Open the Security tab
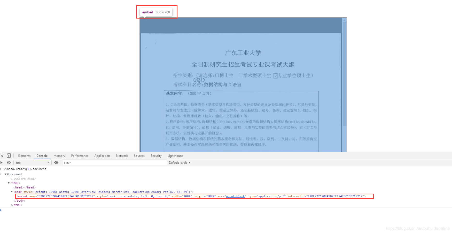452x233 pixels. (x=156, y=156)
